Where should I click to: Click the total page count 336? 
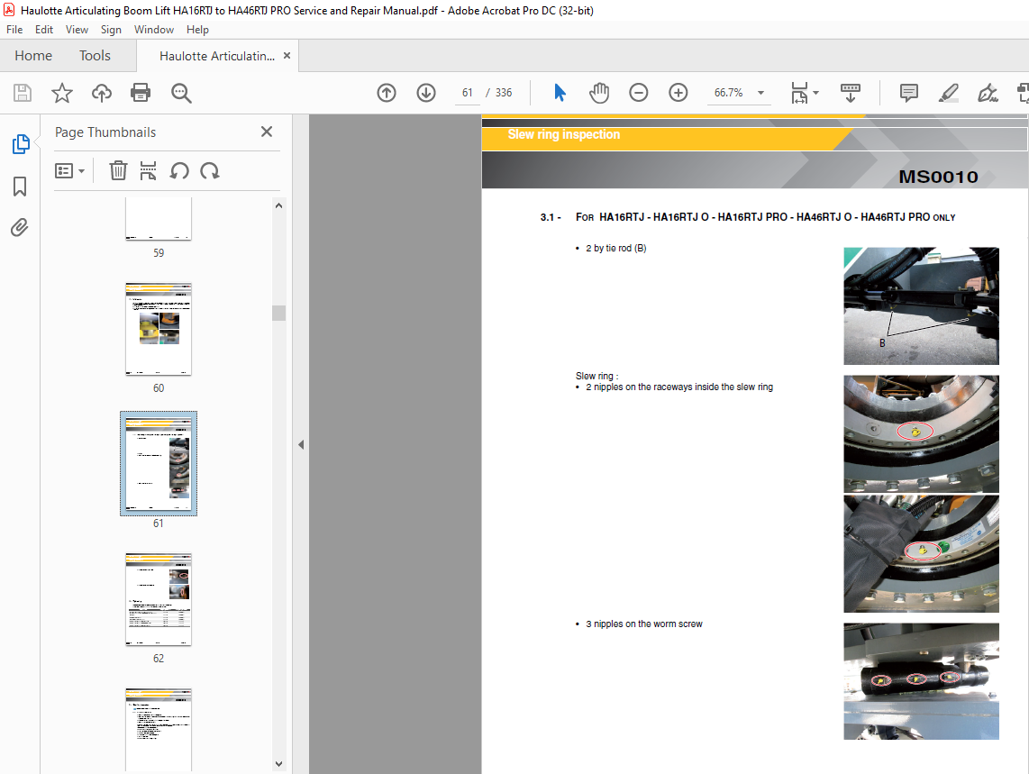504,93
